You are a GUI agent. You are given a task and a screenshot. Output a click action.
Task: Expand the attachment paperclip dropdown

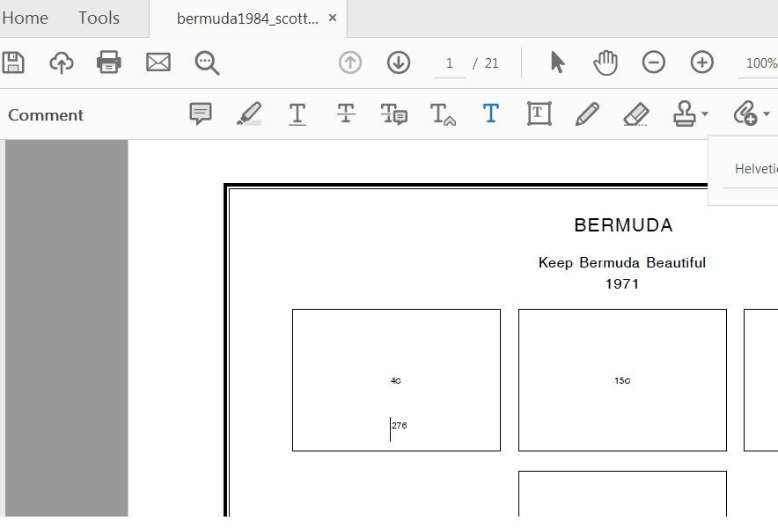point(767,115)
